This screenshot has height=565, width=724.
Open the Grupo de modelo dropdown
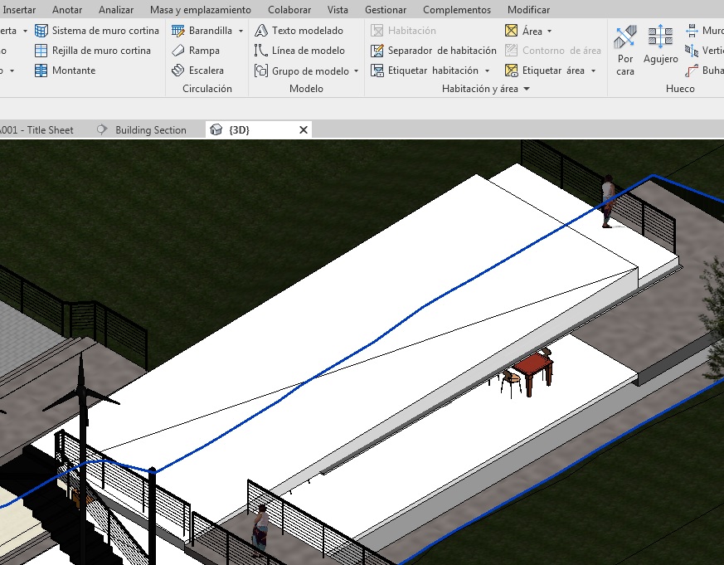click(357, 71)
